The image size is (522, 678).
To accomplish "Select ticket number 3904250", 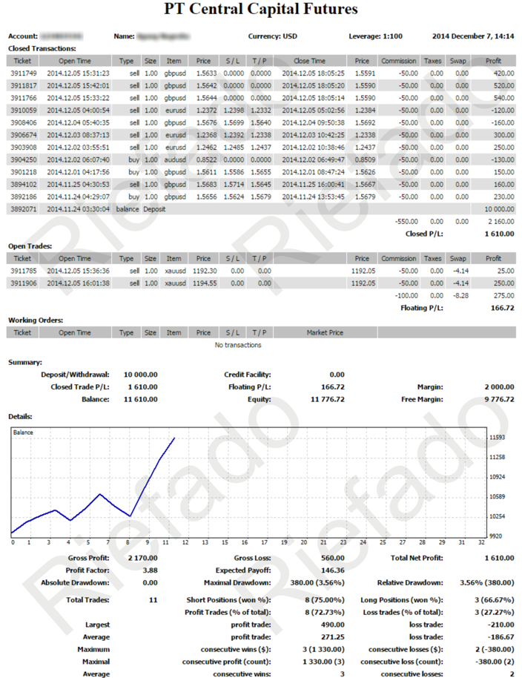I will coord(23,159).
